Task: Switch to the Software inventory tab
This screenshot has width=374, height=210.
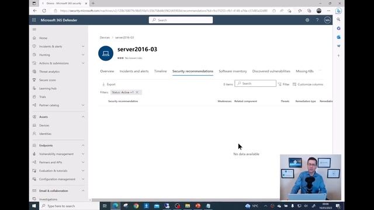Action: pos(233,71)
